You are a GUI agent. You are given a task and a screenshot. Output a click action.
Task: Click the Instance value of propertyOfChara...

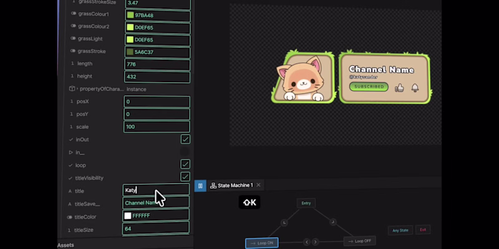click(136, 89)
